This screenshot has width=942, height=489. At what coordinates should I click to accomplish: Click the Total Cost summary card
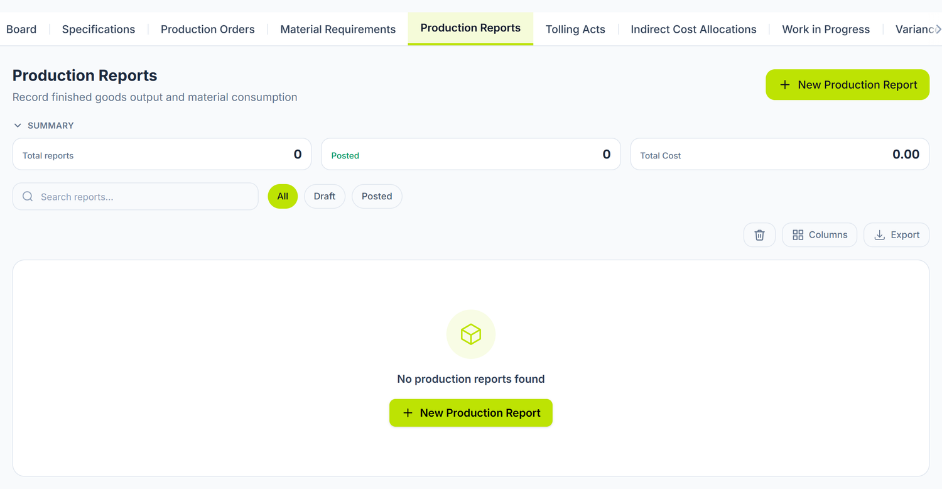click(780, 154)
